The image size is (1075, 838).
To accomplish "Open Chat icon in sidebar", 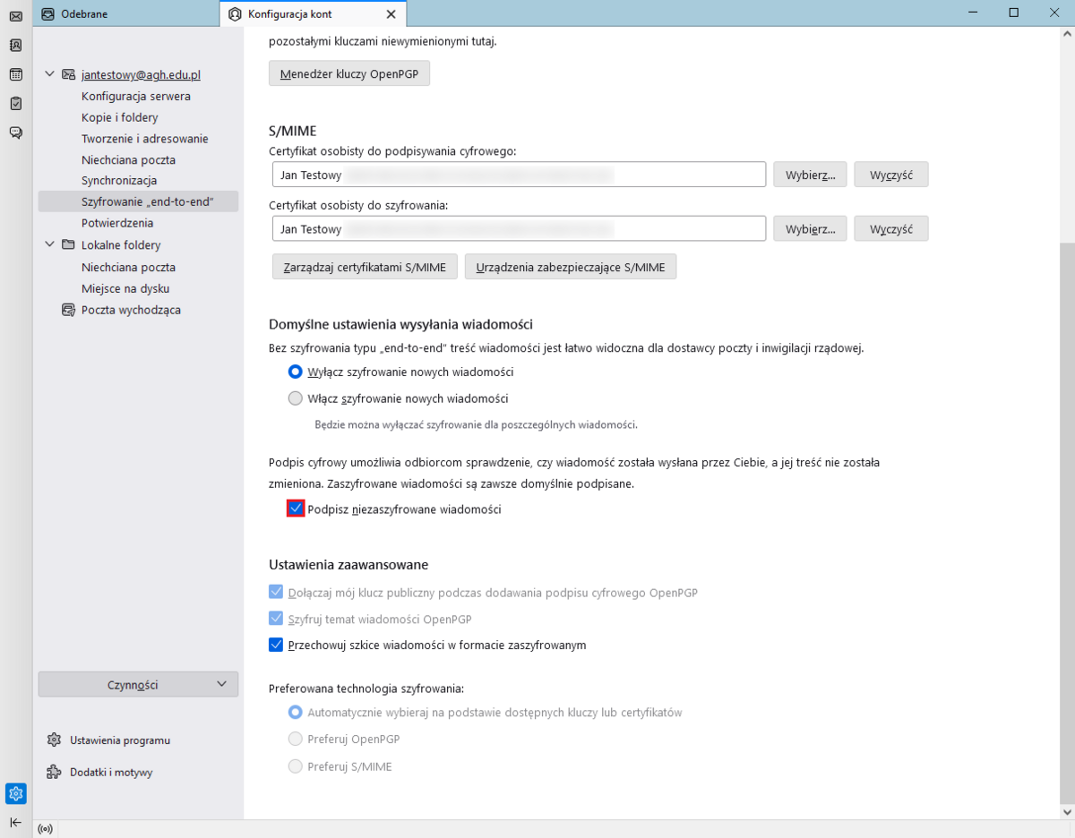I will [15, 133].
